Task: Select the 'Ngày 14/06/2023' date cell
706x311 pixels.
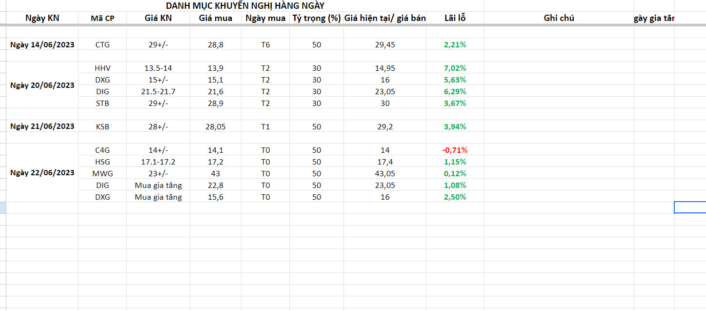Action: (x=42, y=44)
